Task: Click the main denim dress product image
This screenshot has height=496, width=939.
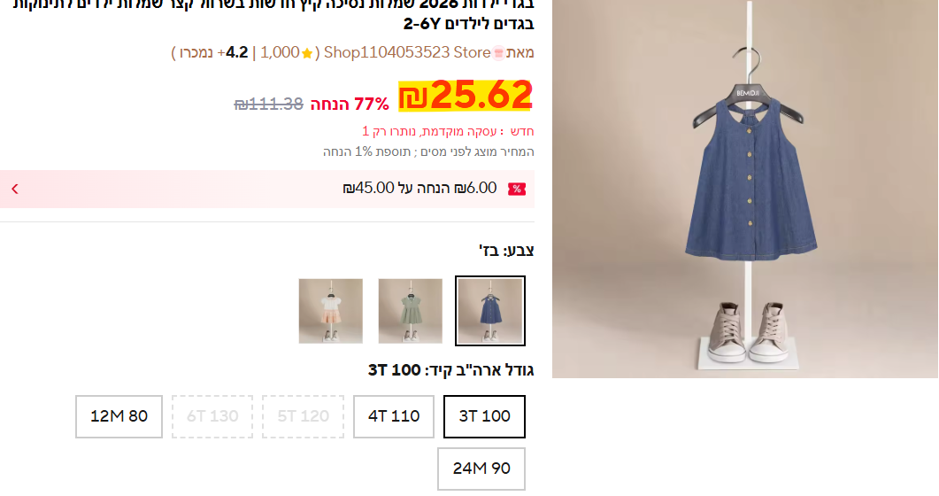Action: point(745,189)
